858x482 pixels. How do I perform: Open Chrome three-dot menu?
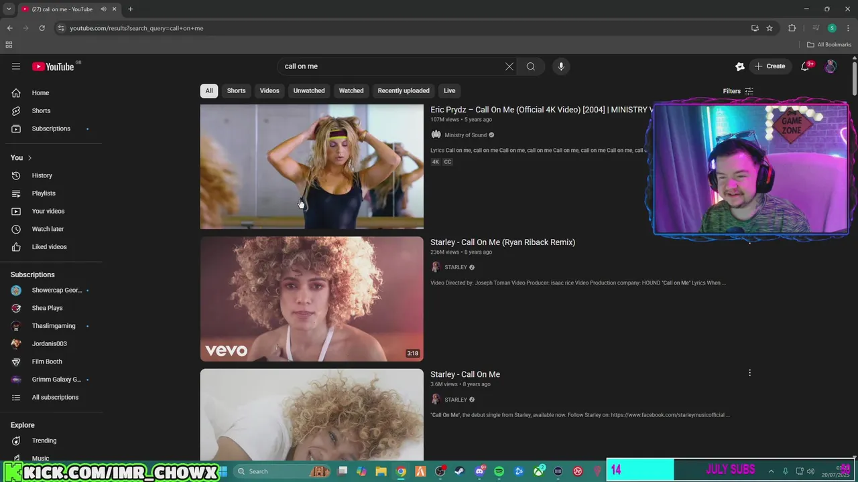(x=848, y=28)
